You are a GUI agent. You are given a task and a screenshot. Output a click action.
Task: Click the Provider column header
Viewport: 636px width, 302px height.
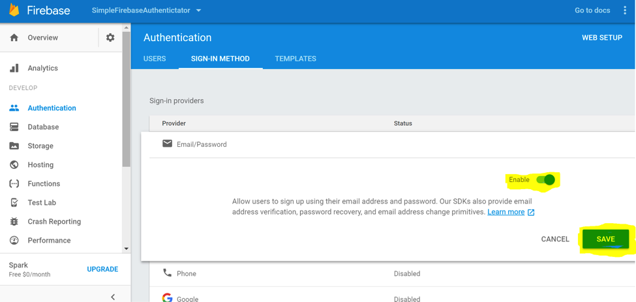tap(174, 123)
